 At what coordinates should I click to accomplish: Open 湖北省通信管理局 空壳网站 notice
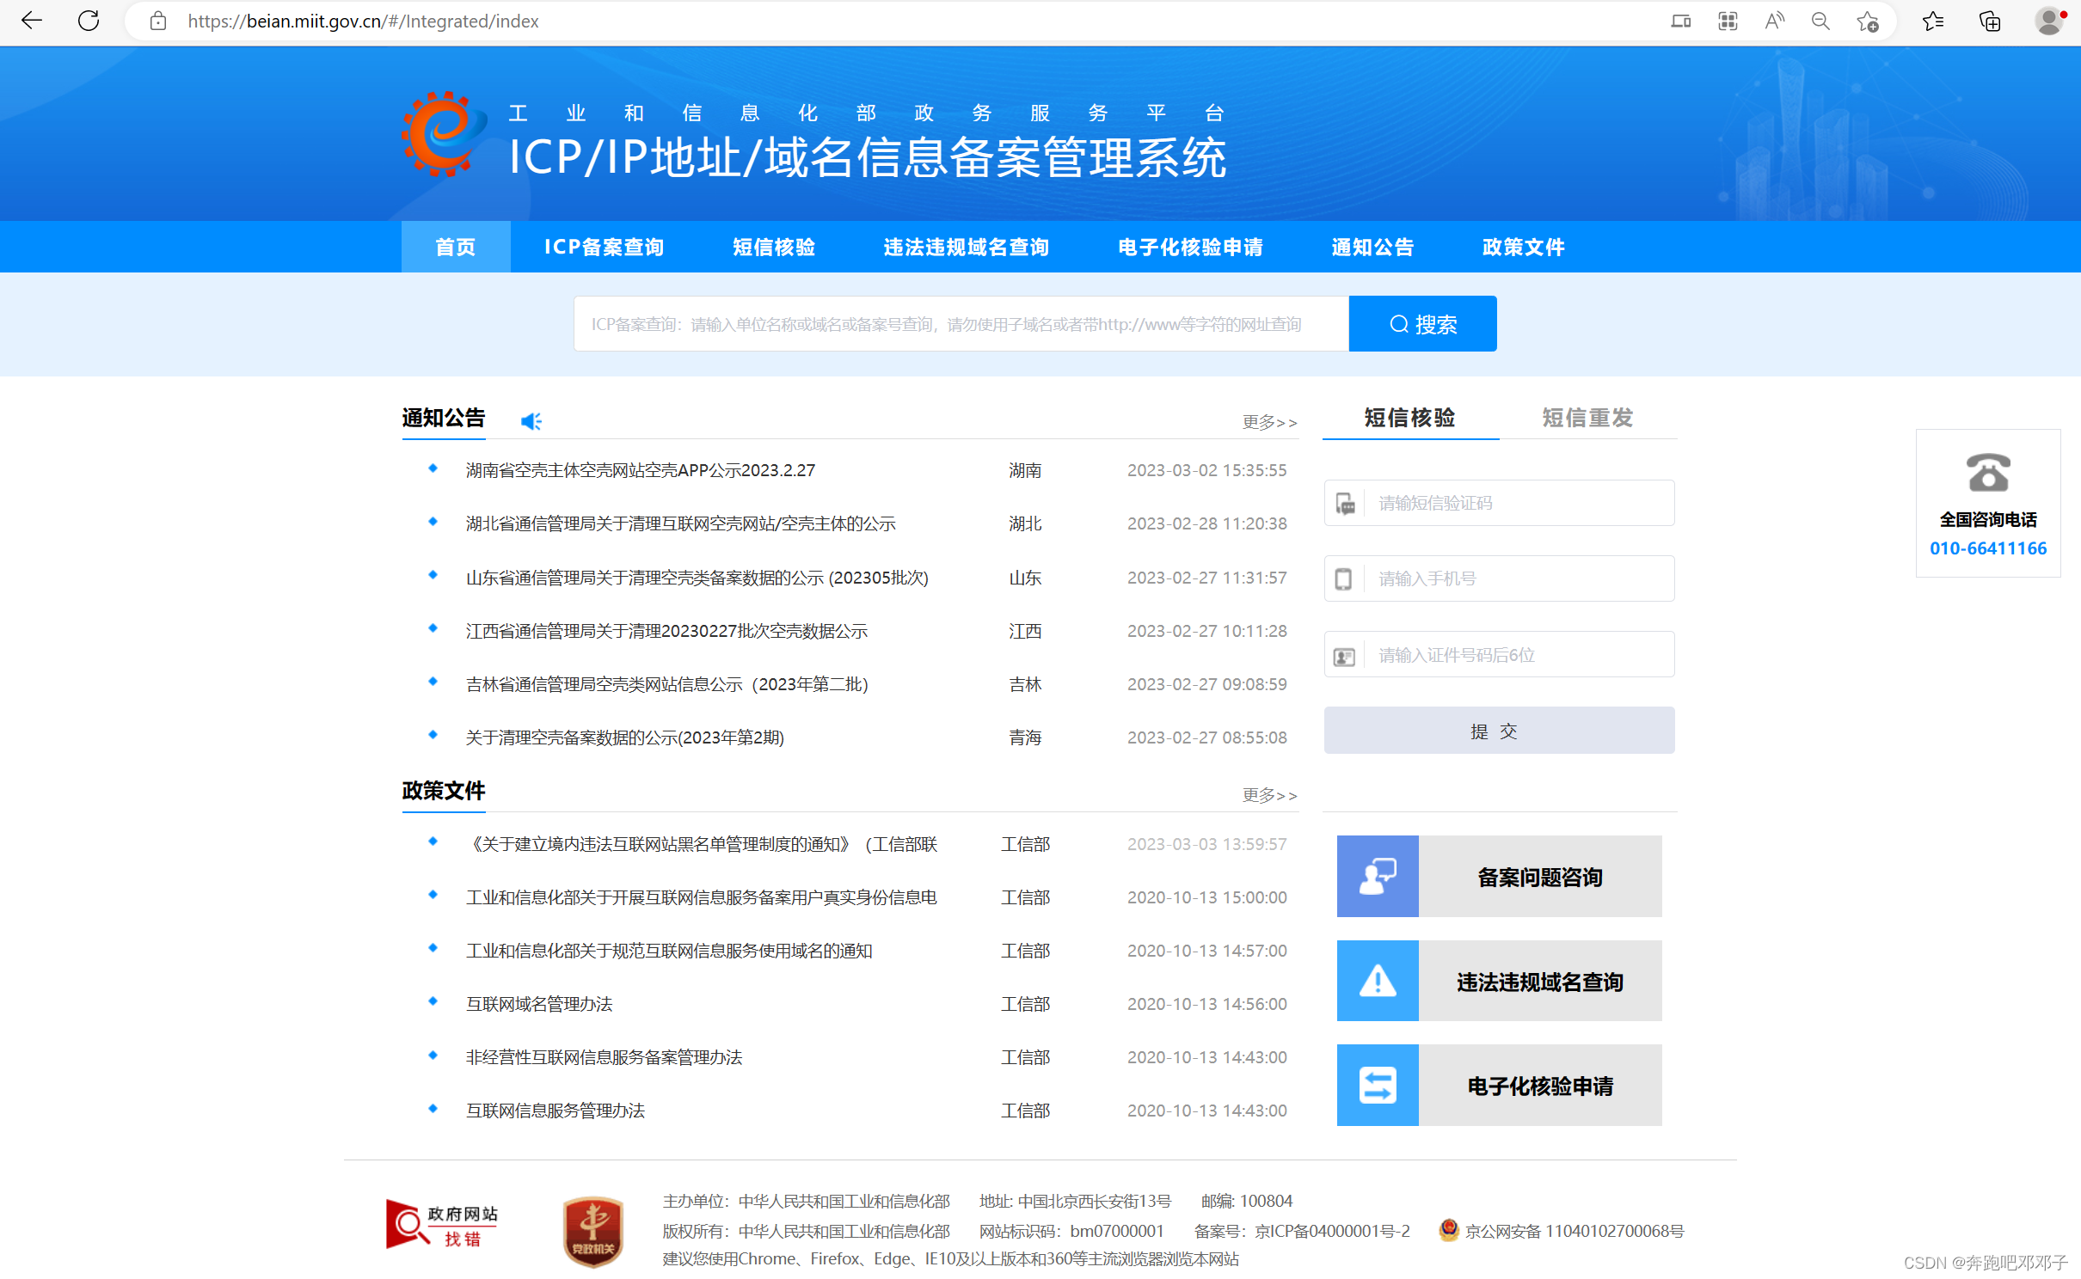680,523
